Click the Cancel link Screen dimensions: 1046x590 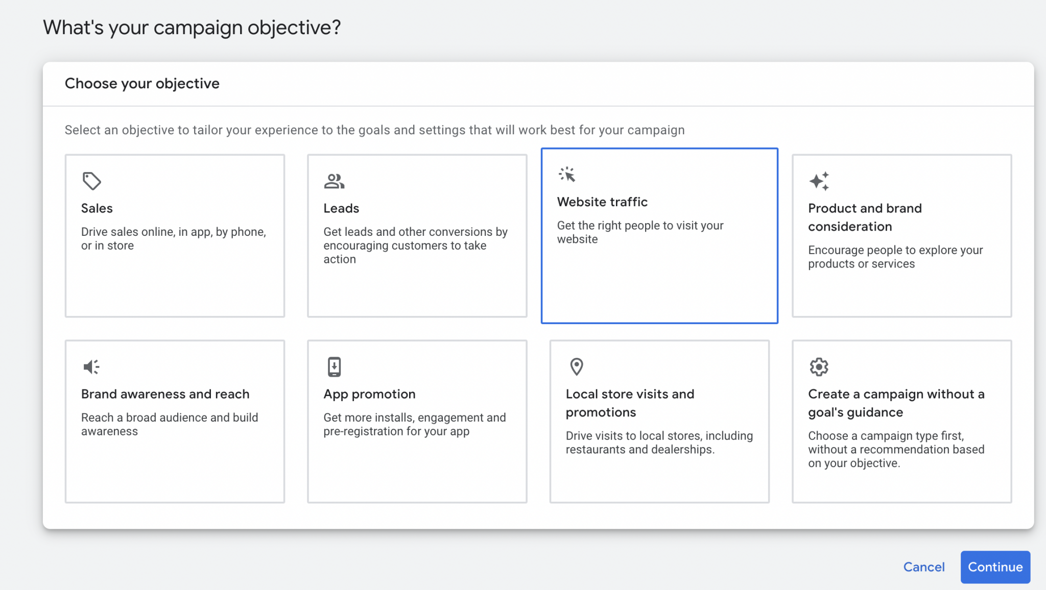tap(924, 567)
